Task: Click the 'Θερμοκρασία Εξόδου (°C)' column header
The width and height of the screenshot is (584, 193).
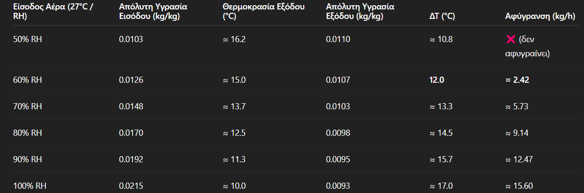Action: click(x=264, y=12)
